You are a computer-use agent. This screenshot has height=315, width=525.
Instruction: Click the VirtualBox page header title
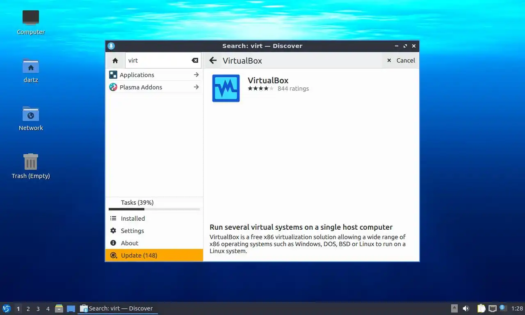coord(242,61)
